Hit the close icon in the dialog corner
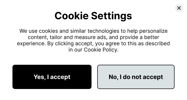The width and height of the screenshot is (187, 100). tap(179, 8)
